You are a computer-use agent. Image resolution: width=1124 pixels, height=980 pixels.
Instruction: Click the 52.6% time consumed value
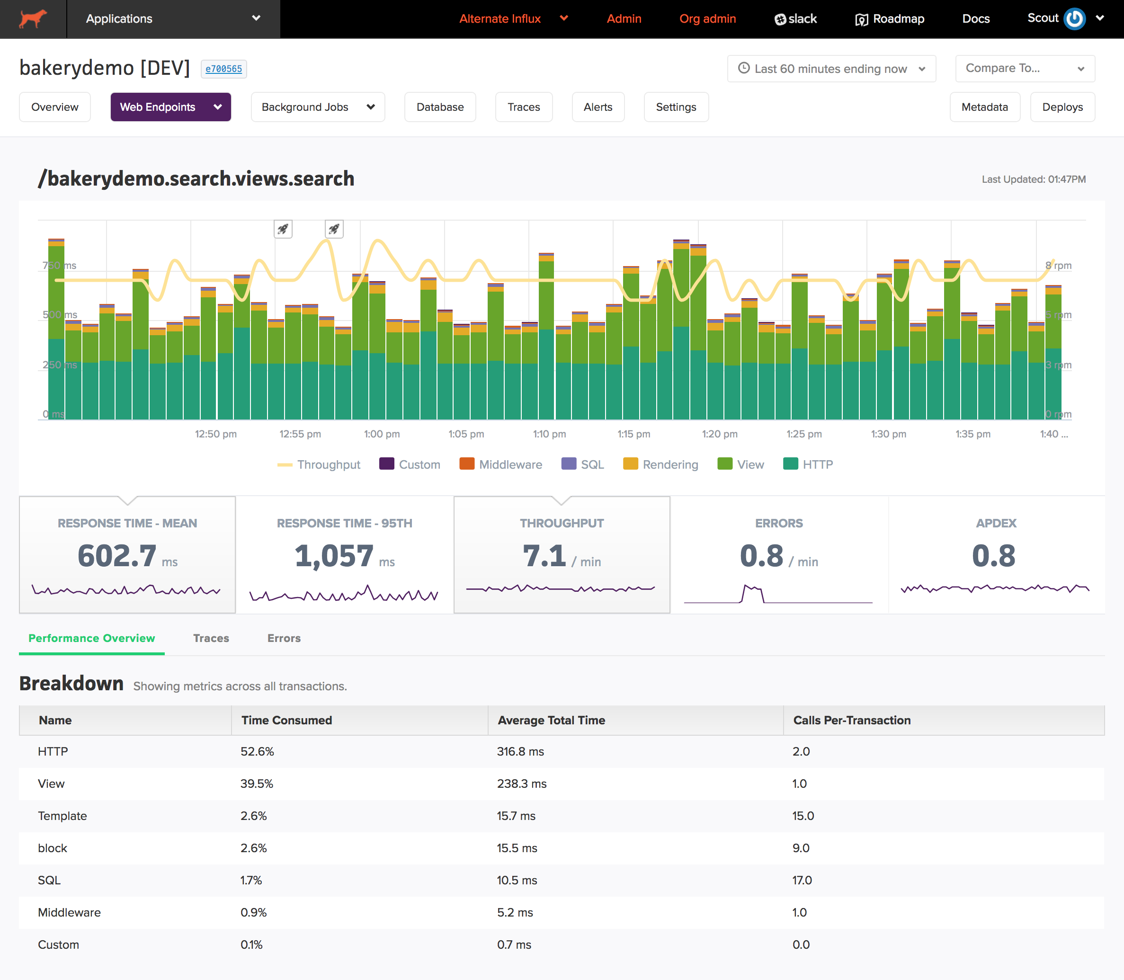point(257,751)
